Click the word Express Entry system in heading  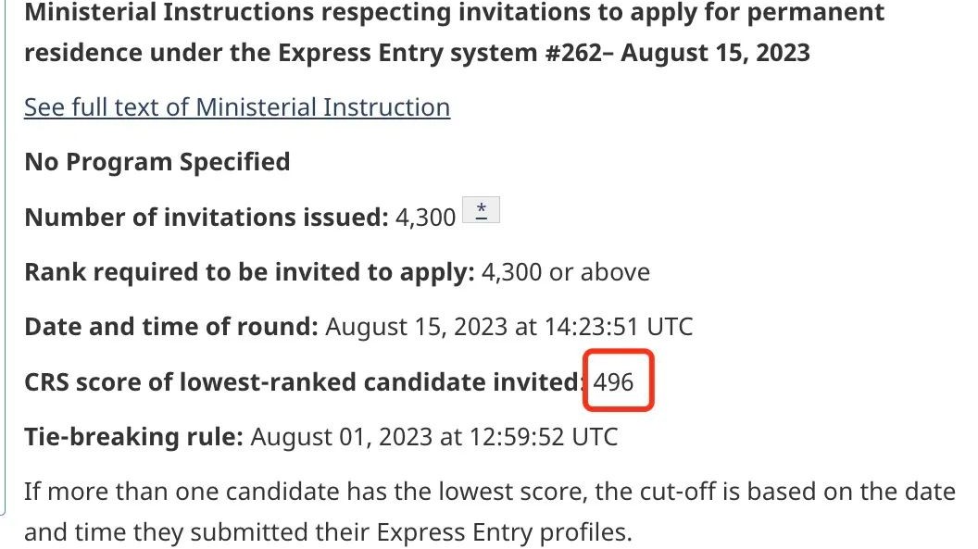tap(407, 53)
